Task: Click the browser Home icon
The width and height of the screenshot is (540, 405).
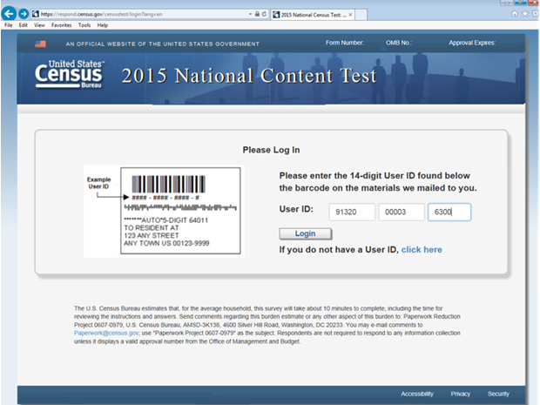Action: click(515, 14)
